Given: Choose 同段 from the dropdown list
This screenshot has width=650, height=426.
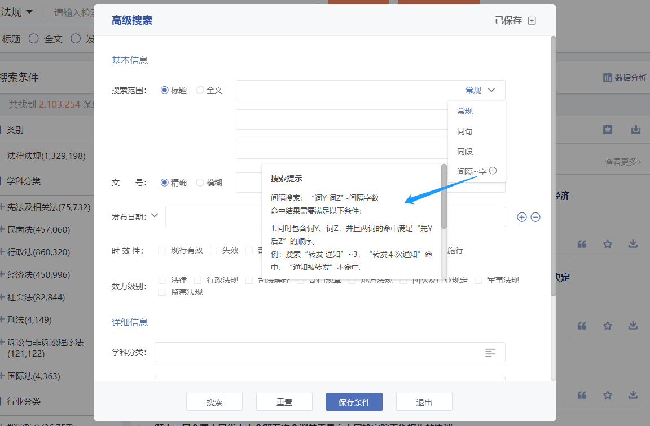Looking at the screenshot, I should point(465,152).
